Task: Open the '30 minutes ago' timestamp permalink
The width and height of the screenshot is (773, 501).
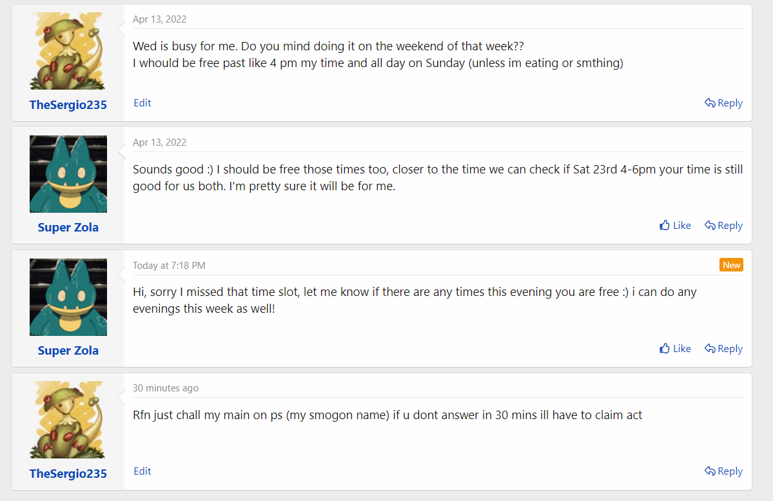Action: pyautogui.click(x=166, y=388)
